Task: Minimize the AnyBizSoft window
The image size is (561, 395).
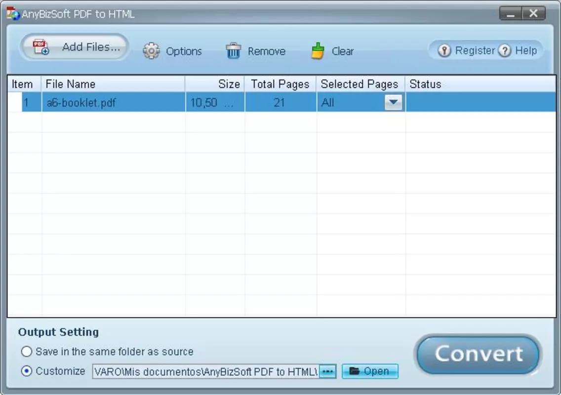Action: [x=511, y=14]
